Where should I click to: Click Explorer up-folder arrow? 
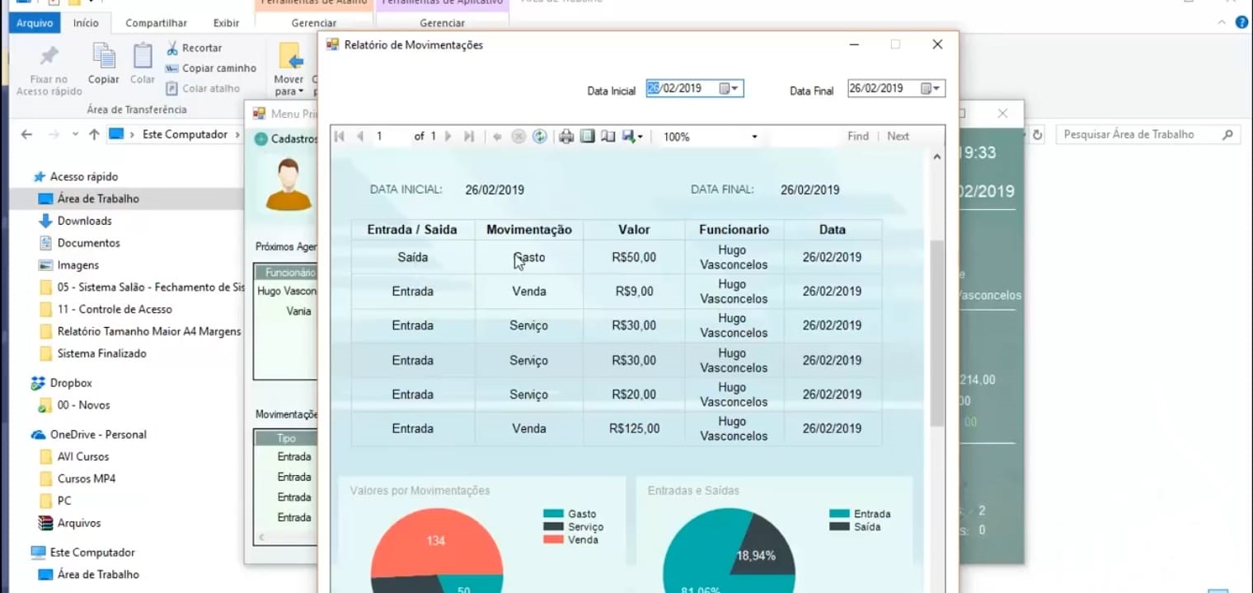94,134
